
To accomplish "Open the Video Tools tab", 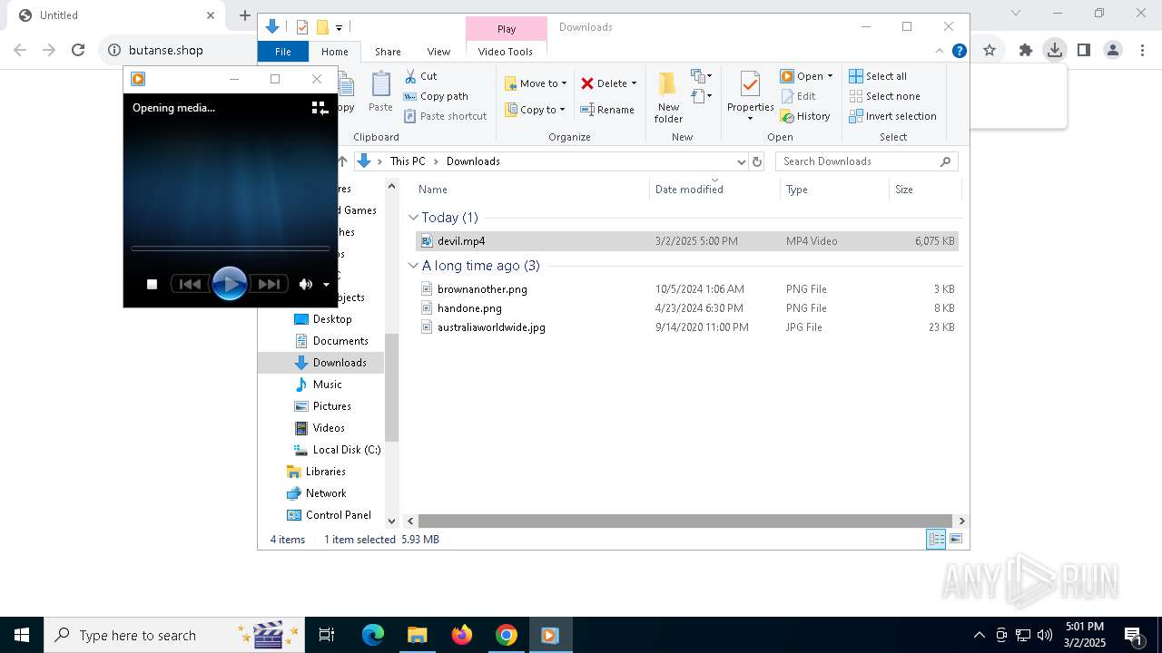I will [x=506, y=52].
